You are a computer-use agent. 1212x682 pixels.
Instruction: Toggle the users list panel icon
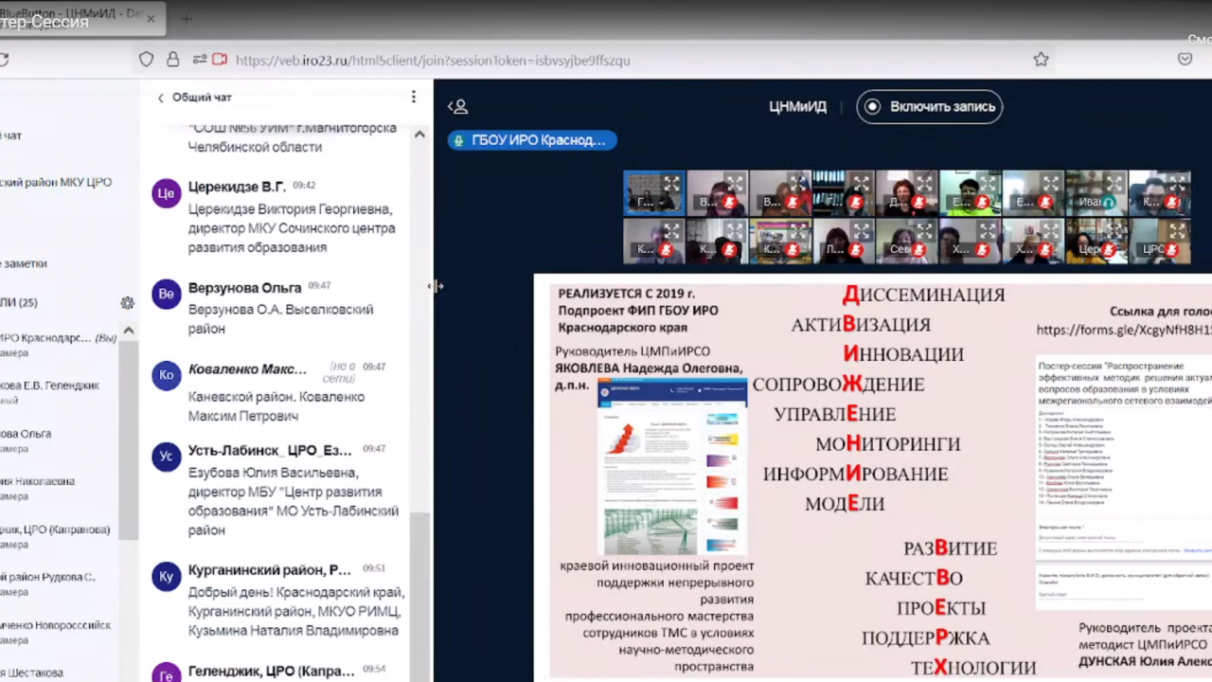[458, 107]
